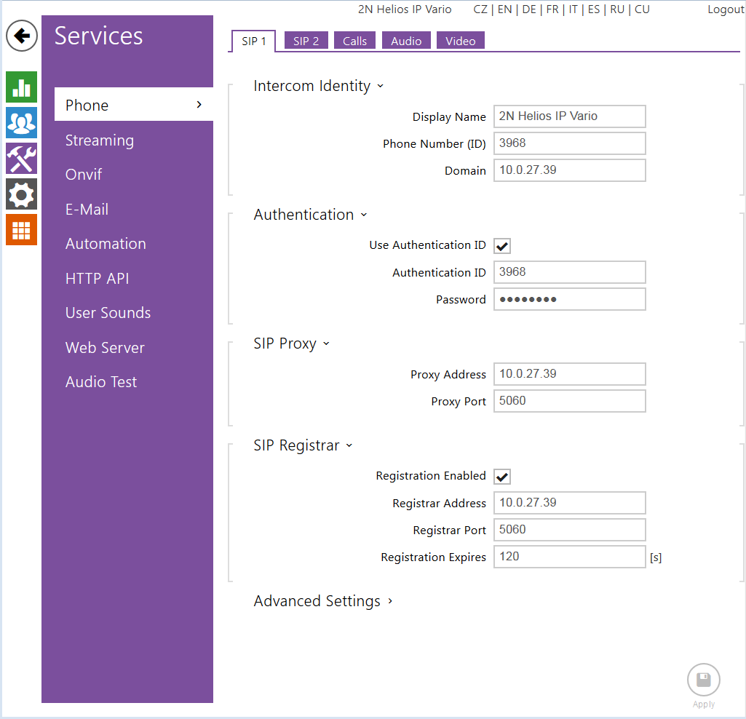
Task: Switch language to DE
Action: [x=529, y=9]
